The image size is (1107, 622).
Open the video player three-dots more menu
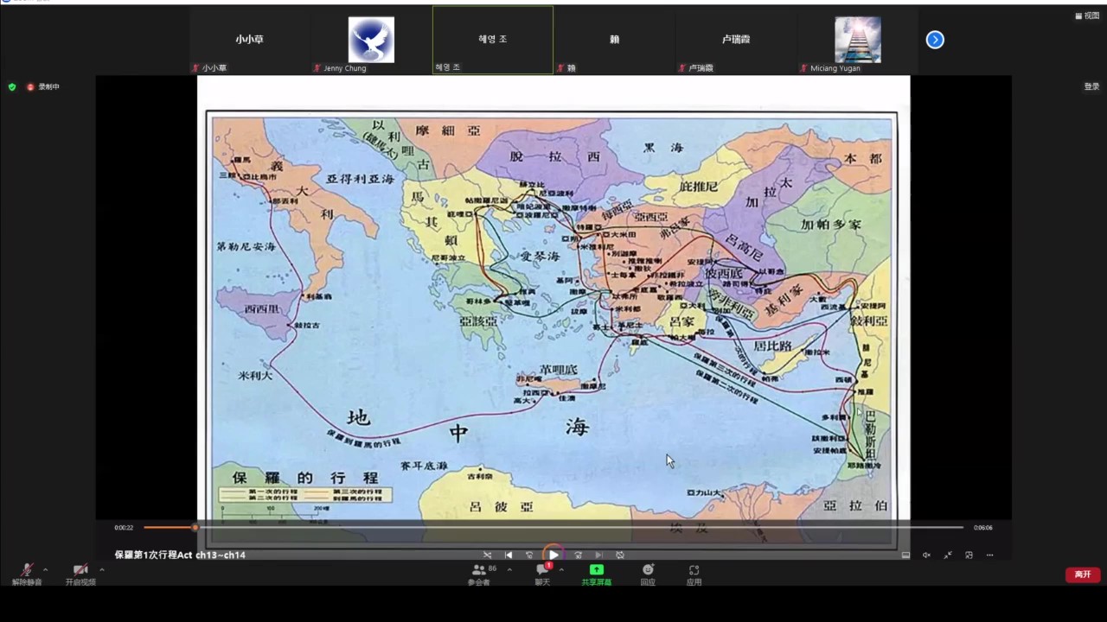tap(989, 555)
